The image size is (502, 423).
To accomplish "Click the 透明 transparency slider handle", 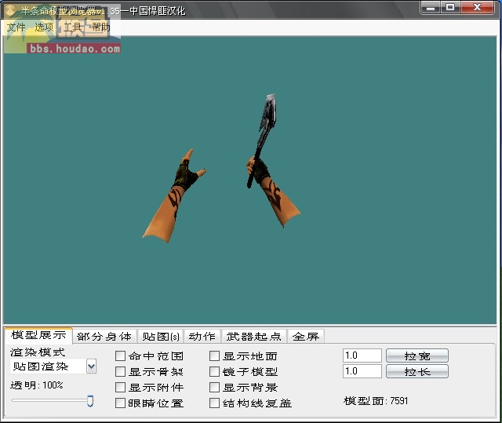I will point(90,401).
